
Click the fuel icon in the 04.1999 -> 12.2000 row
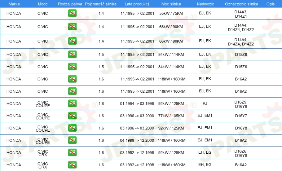(x=72, y=140)
